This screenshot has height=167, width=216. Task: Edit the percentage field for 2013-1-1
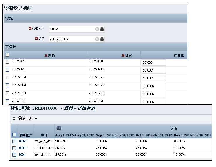click(x=154, y=102)
